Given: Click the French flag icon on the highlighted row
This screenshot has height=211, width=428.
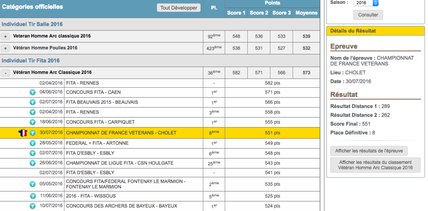Looking at the screenshot, I should [23, 133].
